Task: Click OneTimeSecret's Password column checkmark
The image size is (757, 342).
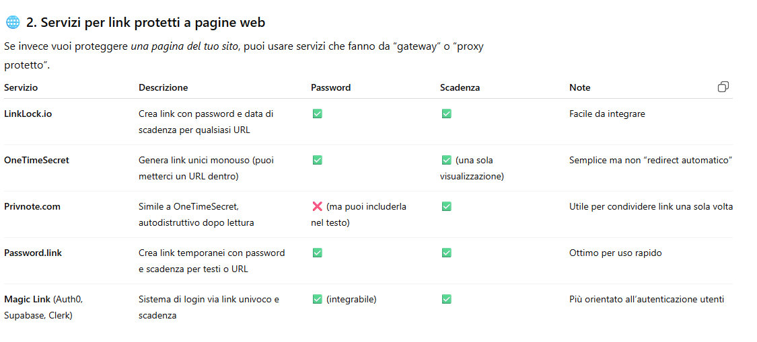Action: (x=318, y=160)
